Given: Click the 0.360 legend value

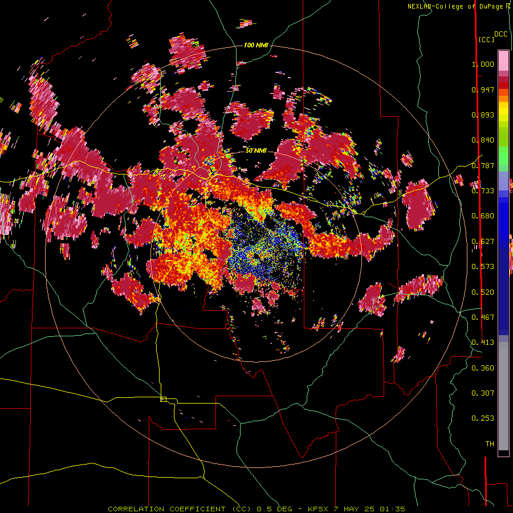Looking at the screenshot, I should (483, 368).
